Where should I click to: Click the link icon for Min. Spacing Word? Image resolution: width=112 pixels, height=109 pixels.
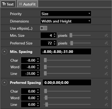coord(106,67)
